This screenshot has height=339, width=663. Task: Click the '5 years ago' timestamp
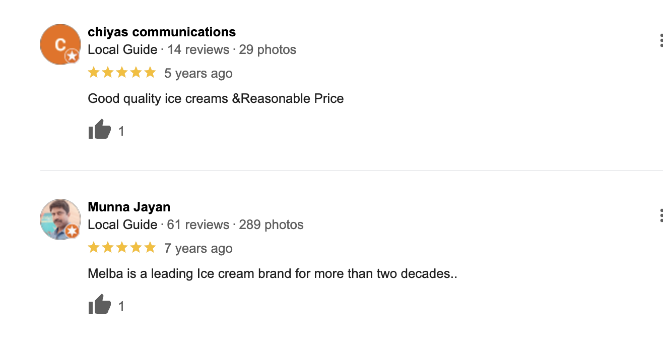pyautogui.click(x=198, y=74)
